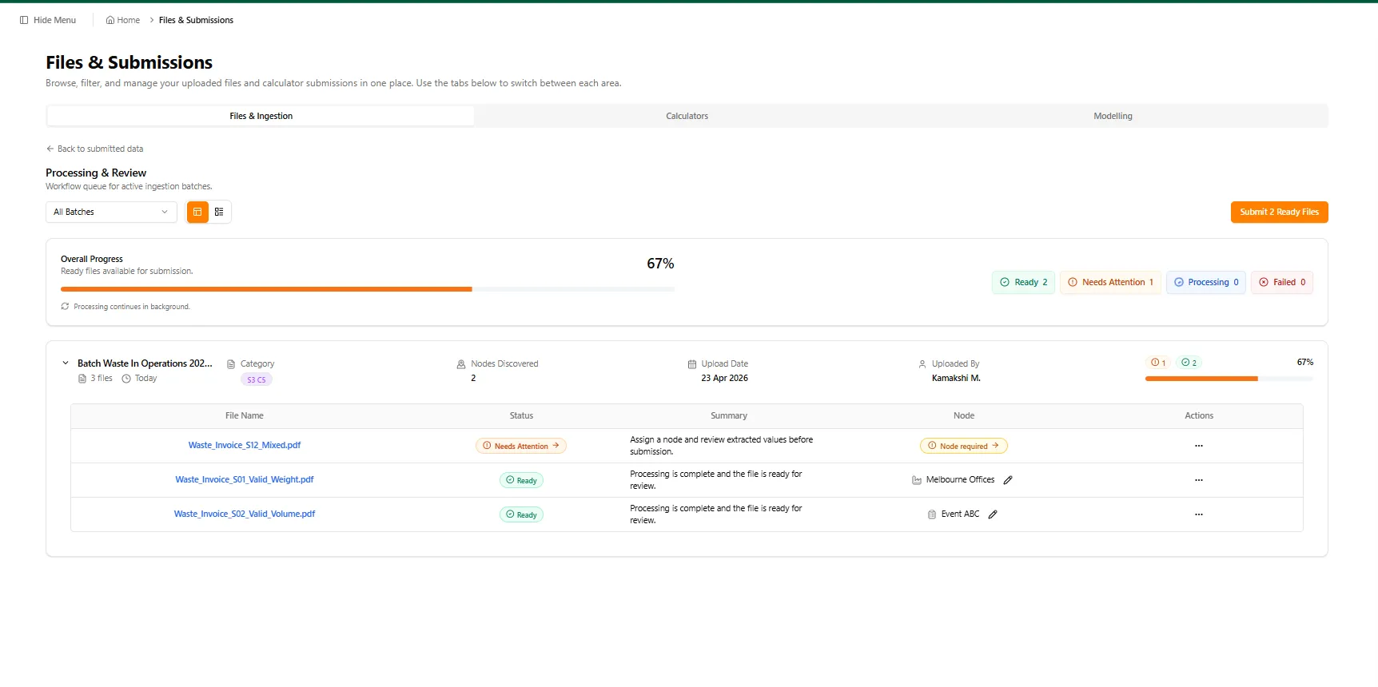Edit Event ABC node pencil icon
Viewport: 1378px width, 687px height.
click(x=993, y=514)
